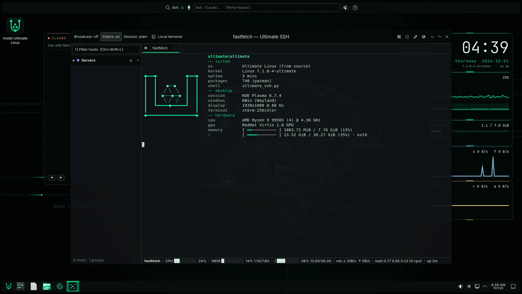Image resolution: width=522 pixels, height=294 pixels.
Task: Click the Ask Claude input field
Action: pyautogui.click(x=267, y=8)
